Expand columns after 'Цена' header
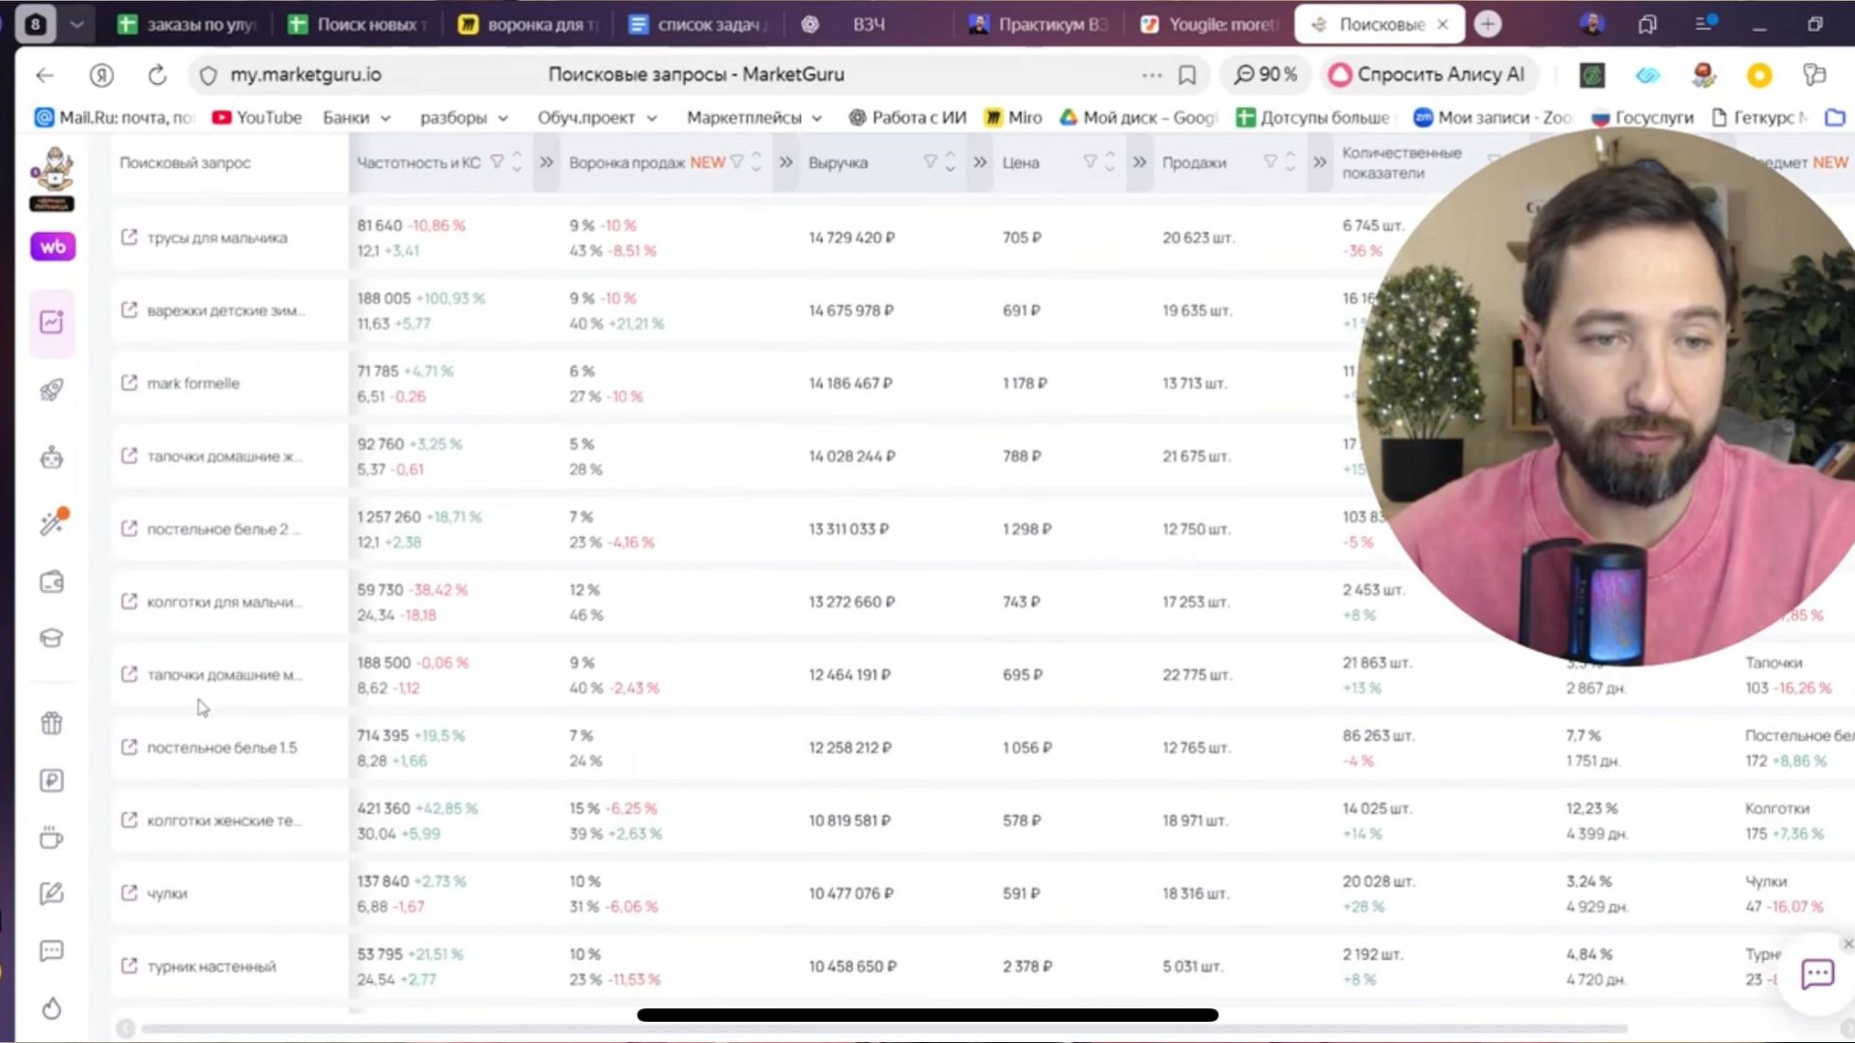Screen dimensions: 1855x1043 click(1140, 161)
